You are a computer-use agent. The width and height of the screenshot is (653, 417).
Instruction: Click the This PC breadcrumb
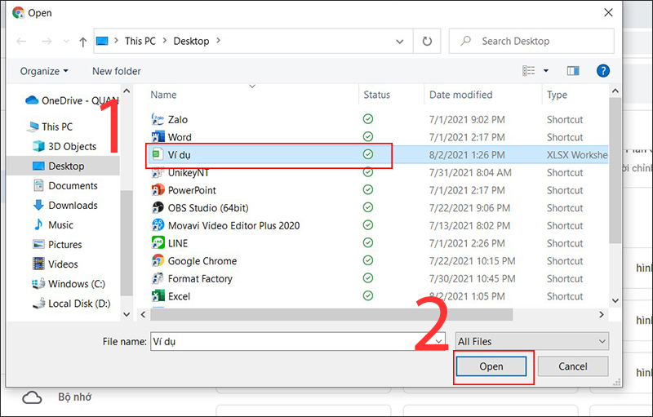(140, 41)
